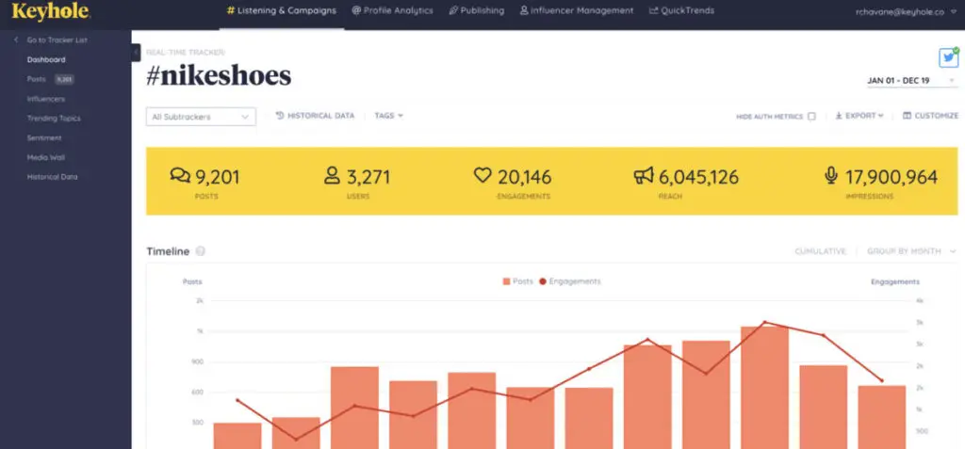Toggle the Hide Auth Metrics checkbox
This screenshot has width=965, height=449.
pos(811,117)
